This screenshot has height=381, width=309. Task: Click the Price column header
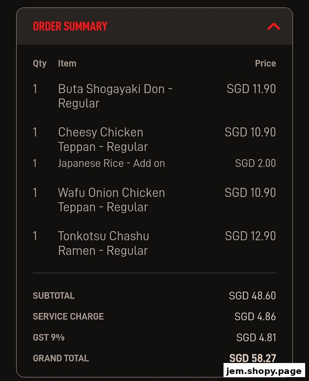click(x=266, y=64)
